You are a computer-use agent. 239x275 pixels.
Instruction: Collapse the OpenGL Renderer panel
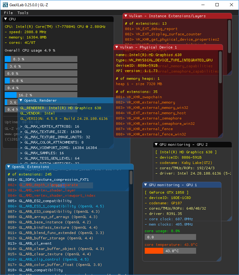[x=21, y=100]
